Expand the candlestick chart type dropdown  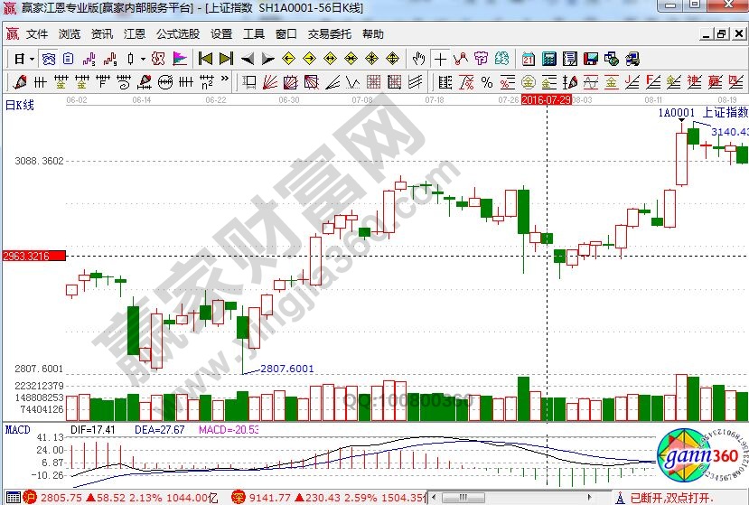click(143, 59)
